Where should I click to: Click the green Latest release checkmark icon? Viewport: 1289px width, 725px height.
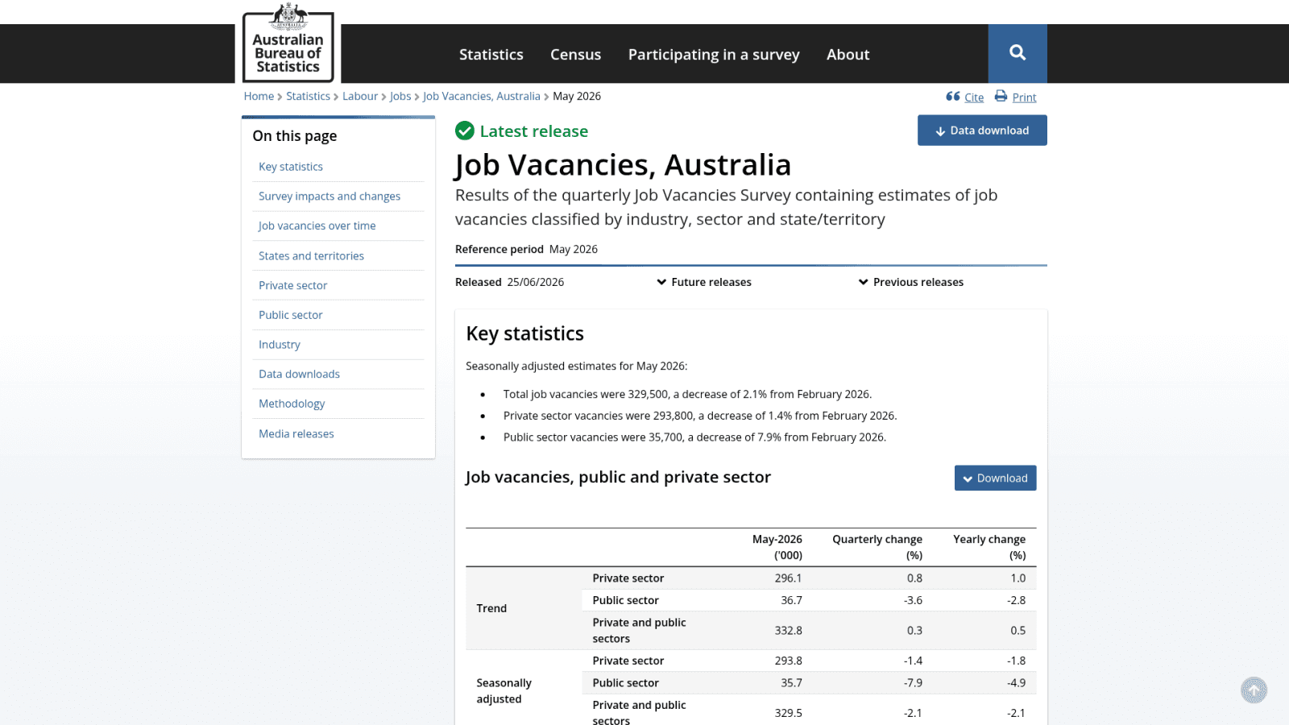click(465, 130)
